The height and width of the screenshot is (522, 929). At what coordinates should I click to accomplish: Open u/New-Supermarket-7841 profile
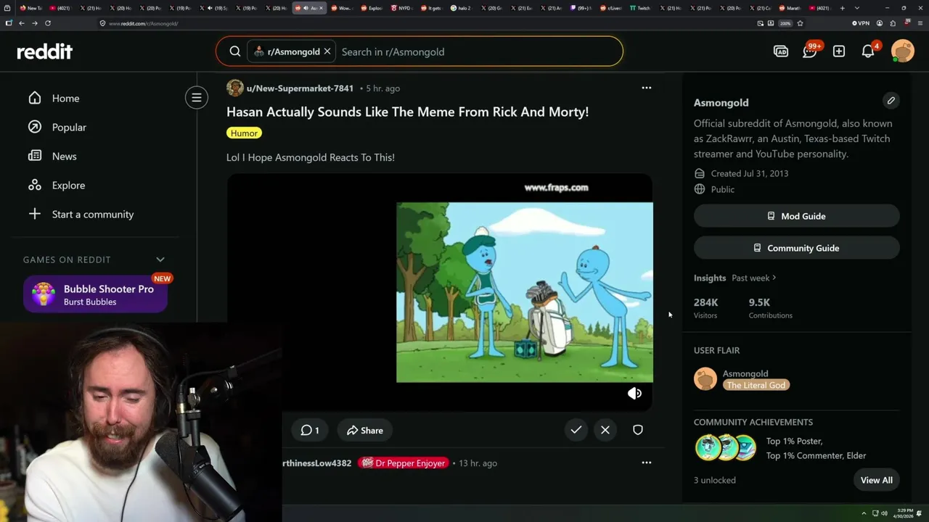click(x=300, y=88)
